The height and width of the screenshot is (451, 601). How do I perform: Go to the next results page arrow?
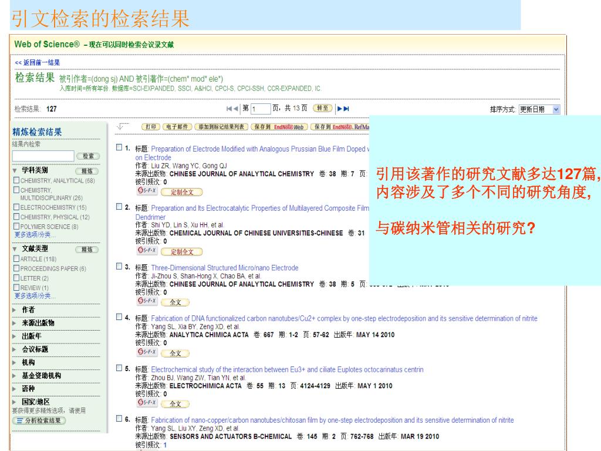tap(339, 109)
